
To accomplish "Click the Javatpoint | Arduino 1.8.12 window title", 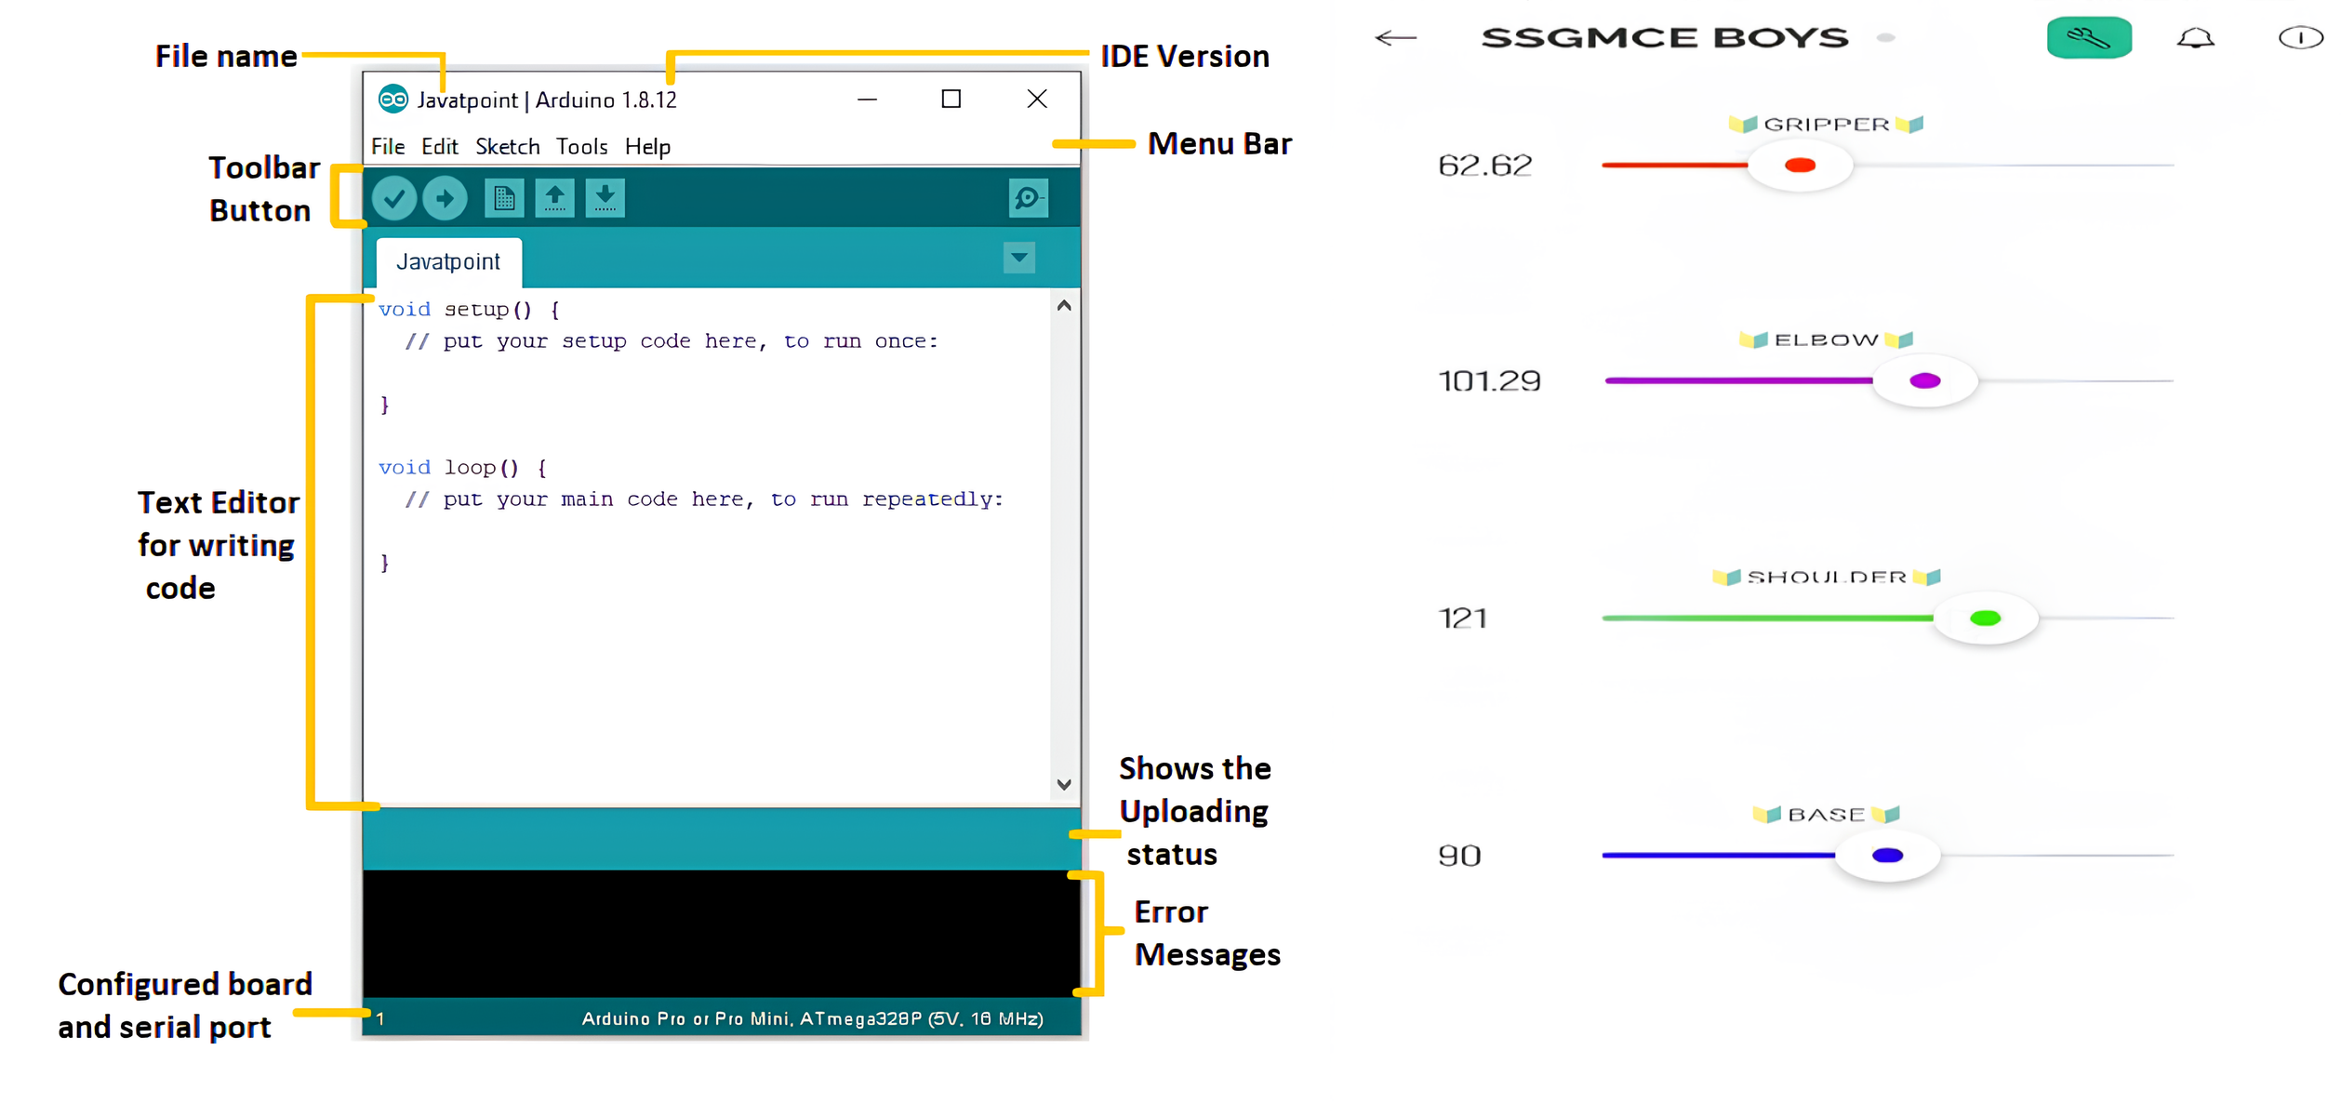I will 547,100.
